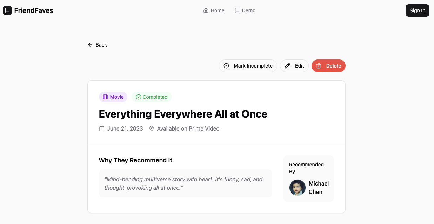Go back using the Back link
Screen dimensions: 434x224
97,45
